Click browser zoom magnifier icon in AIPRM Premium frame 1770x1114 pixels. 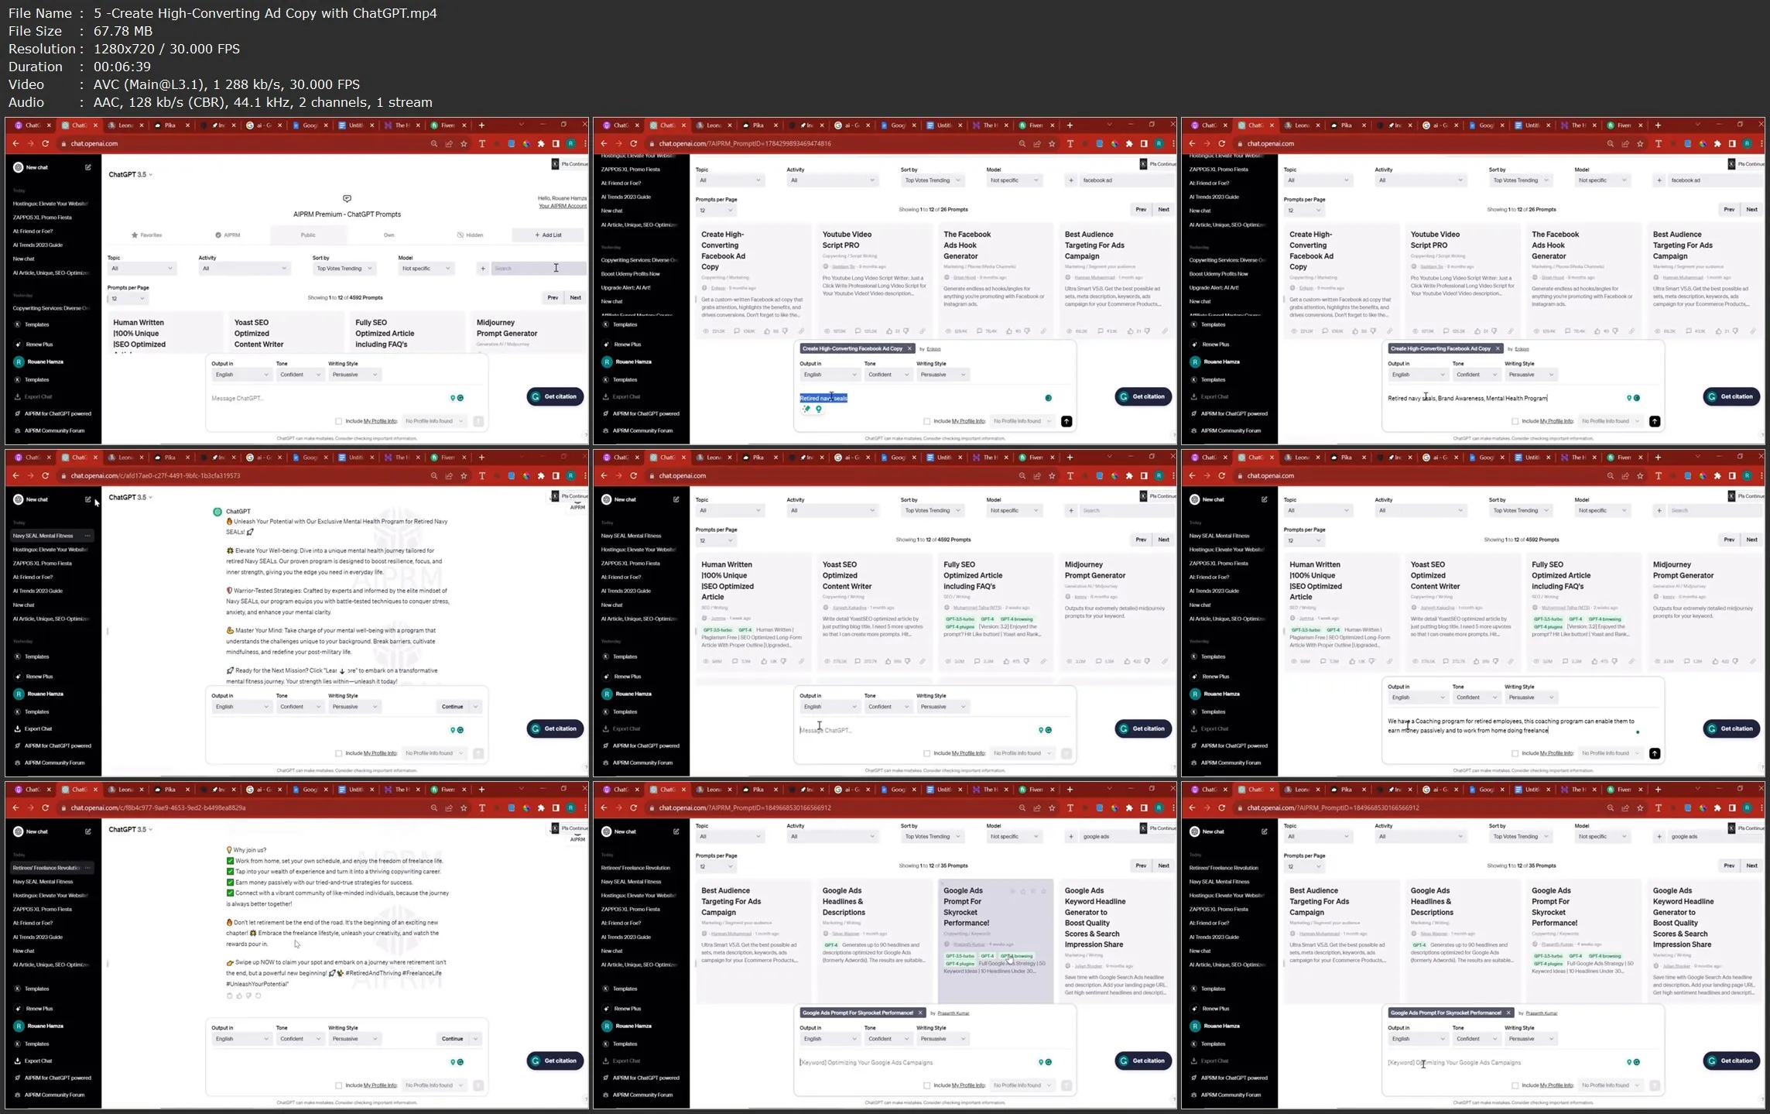434,143
